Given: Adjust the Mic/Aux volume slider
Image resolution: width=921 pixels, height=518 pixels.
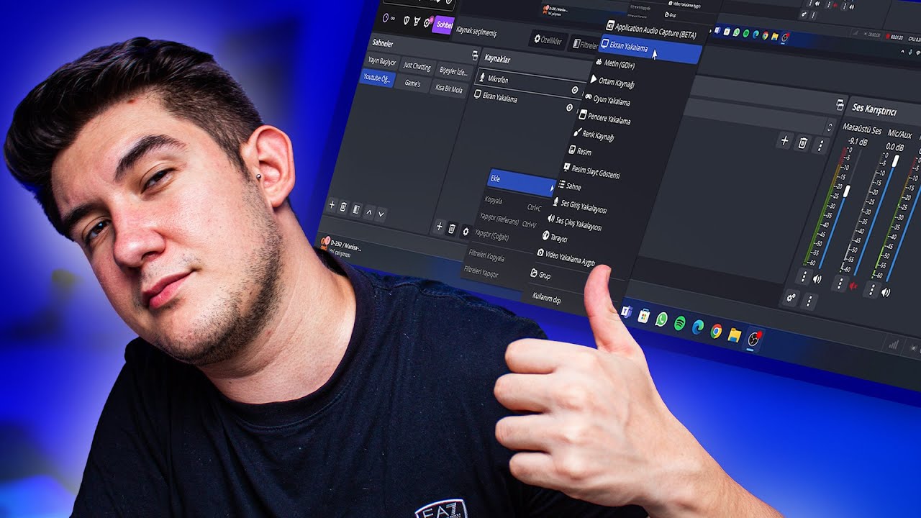Looking at the screenshot, I should click(x=896, y=160).
